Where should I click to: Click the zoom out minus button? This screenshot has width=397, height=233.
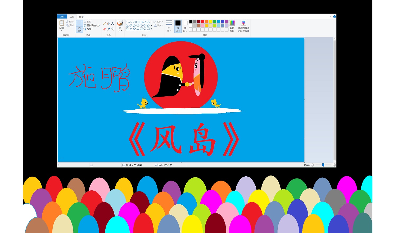312,165
